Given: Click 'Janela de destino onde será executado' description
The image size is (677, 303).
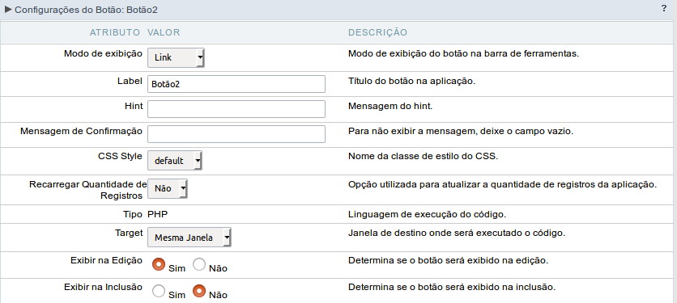Looking at the screenshot, I should [457, 233].
